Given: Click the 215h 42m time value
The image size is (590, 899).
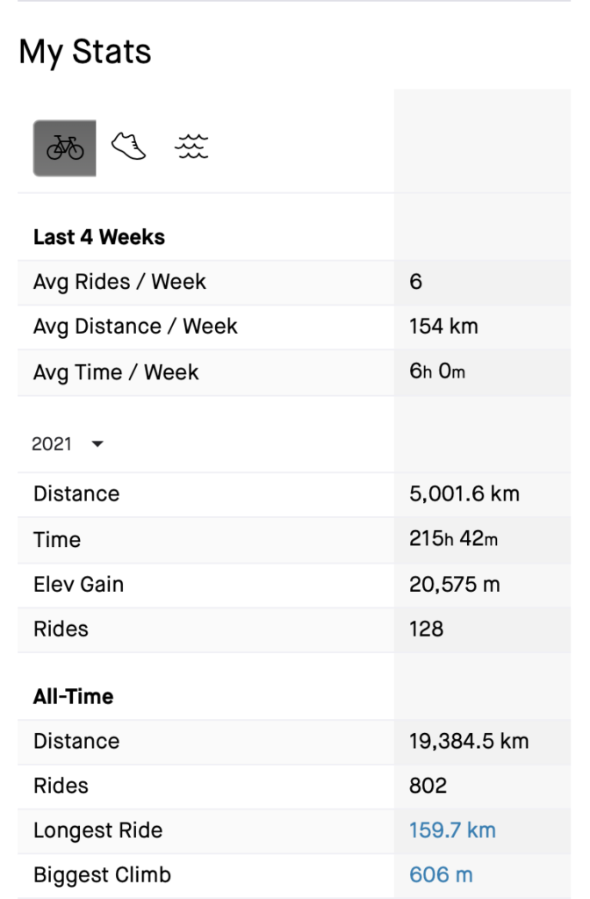Looking at the screenshot, I should (454, 539).
